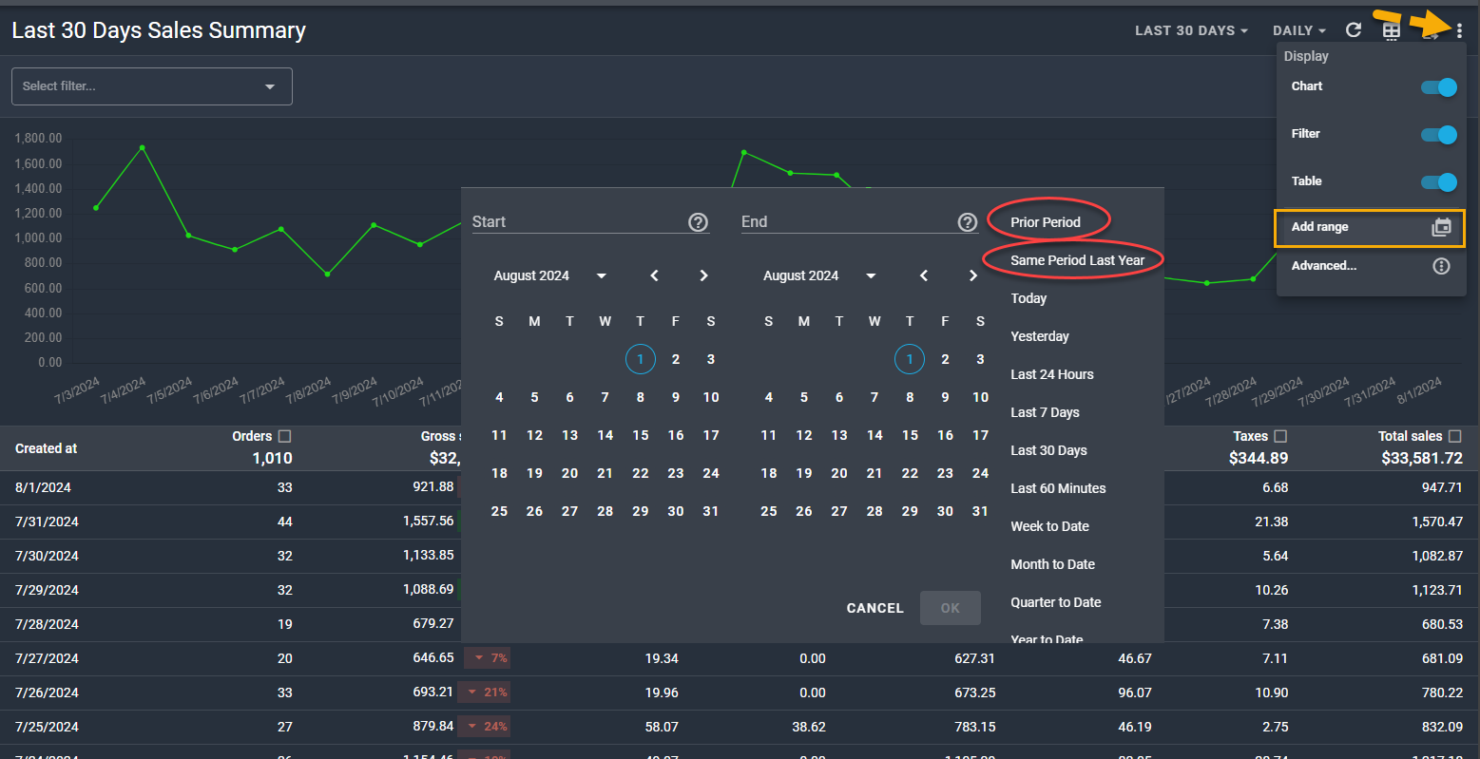Choose Prior Period preset
The width and height of the screenshot is (1480, 759).
pyautogui.click(x=1046, y=222)
